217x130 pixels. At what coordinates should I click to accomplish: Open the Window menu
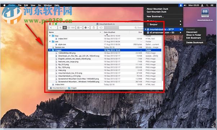pyautogui.click(x=48, y=5)
